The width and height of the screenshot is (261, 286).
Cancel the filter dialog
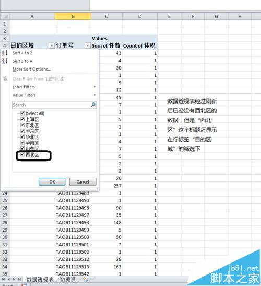pos(83,181)
